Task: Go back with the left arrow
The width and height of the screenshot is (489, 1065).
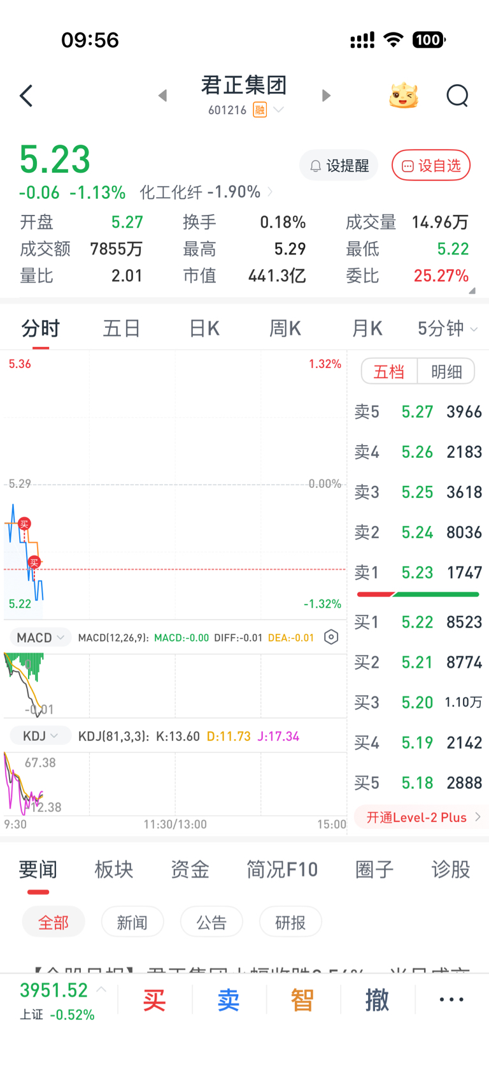Action: point(26,96)
